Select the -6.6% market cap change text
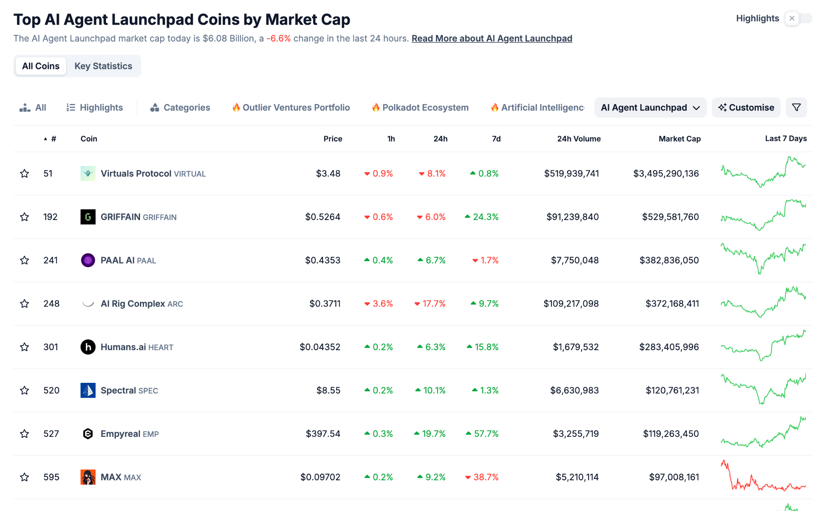The width and height of the screenshot is (826, 511). point(279,39)
